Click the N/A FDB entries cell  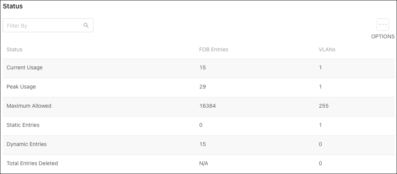tap(204, 164)
